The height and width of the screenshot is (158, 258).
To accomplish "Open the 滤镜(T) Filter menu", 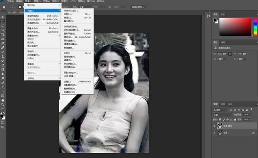I will pos(64,1).
